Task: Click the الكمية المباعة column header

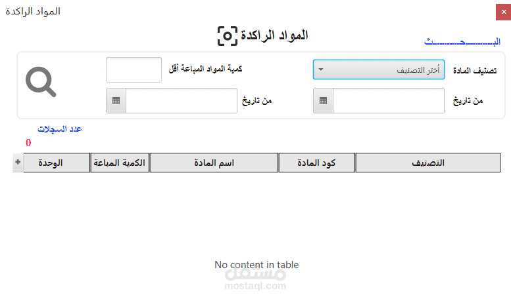Action: (x=120, y=163)
